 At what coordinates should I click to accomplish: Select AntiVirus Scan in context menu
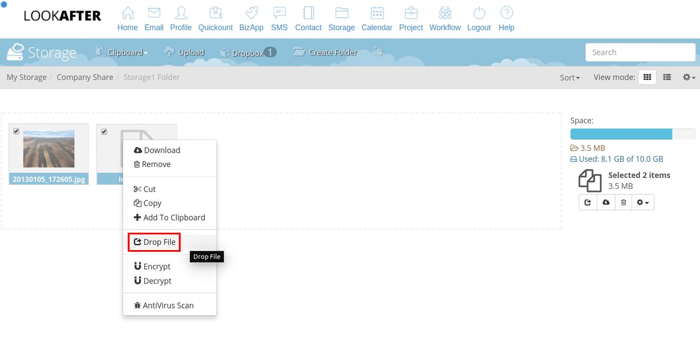[x=164, y=305]
